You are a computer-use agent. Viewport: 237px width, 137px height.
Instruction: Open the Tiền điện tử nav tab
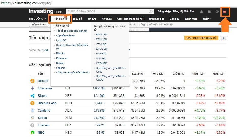(60, 19)
